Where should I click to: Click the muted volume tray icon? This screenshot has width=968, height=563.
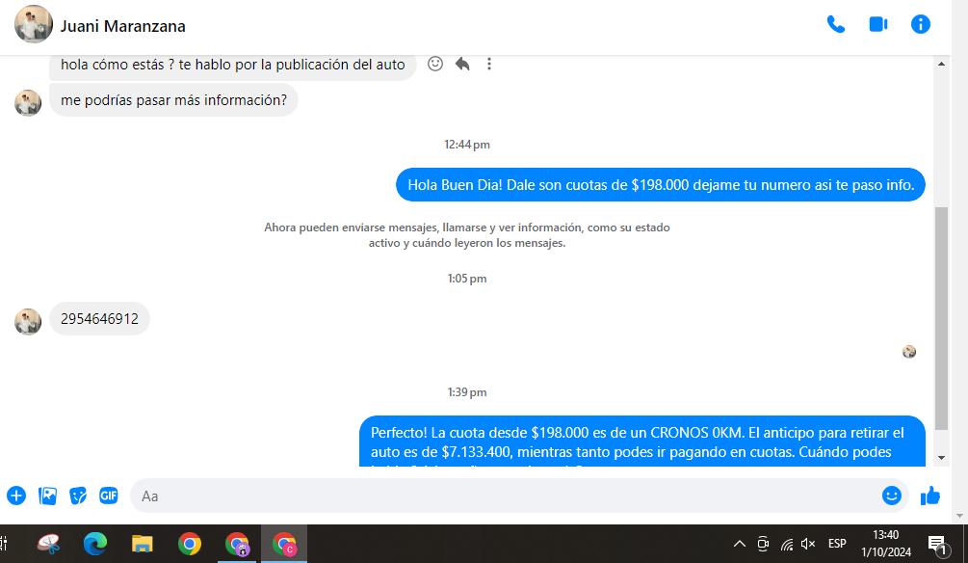point(808,544)
